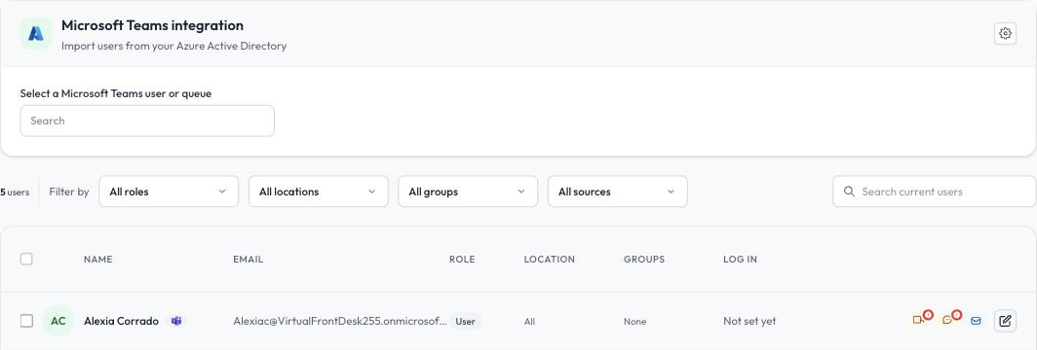
Task: Open the All roles filter dropdown
Action: pyautogui.click(x=169, y=192)
